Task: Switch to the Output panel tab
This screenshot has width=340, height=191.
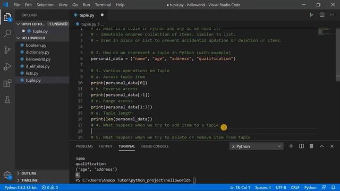Action: (106, 146)
